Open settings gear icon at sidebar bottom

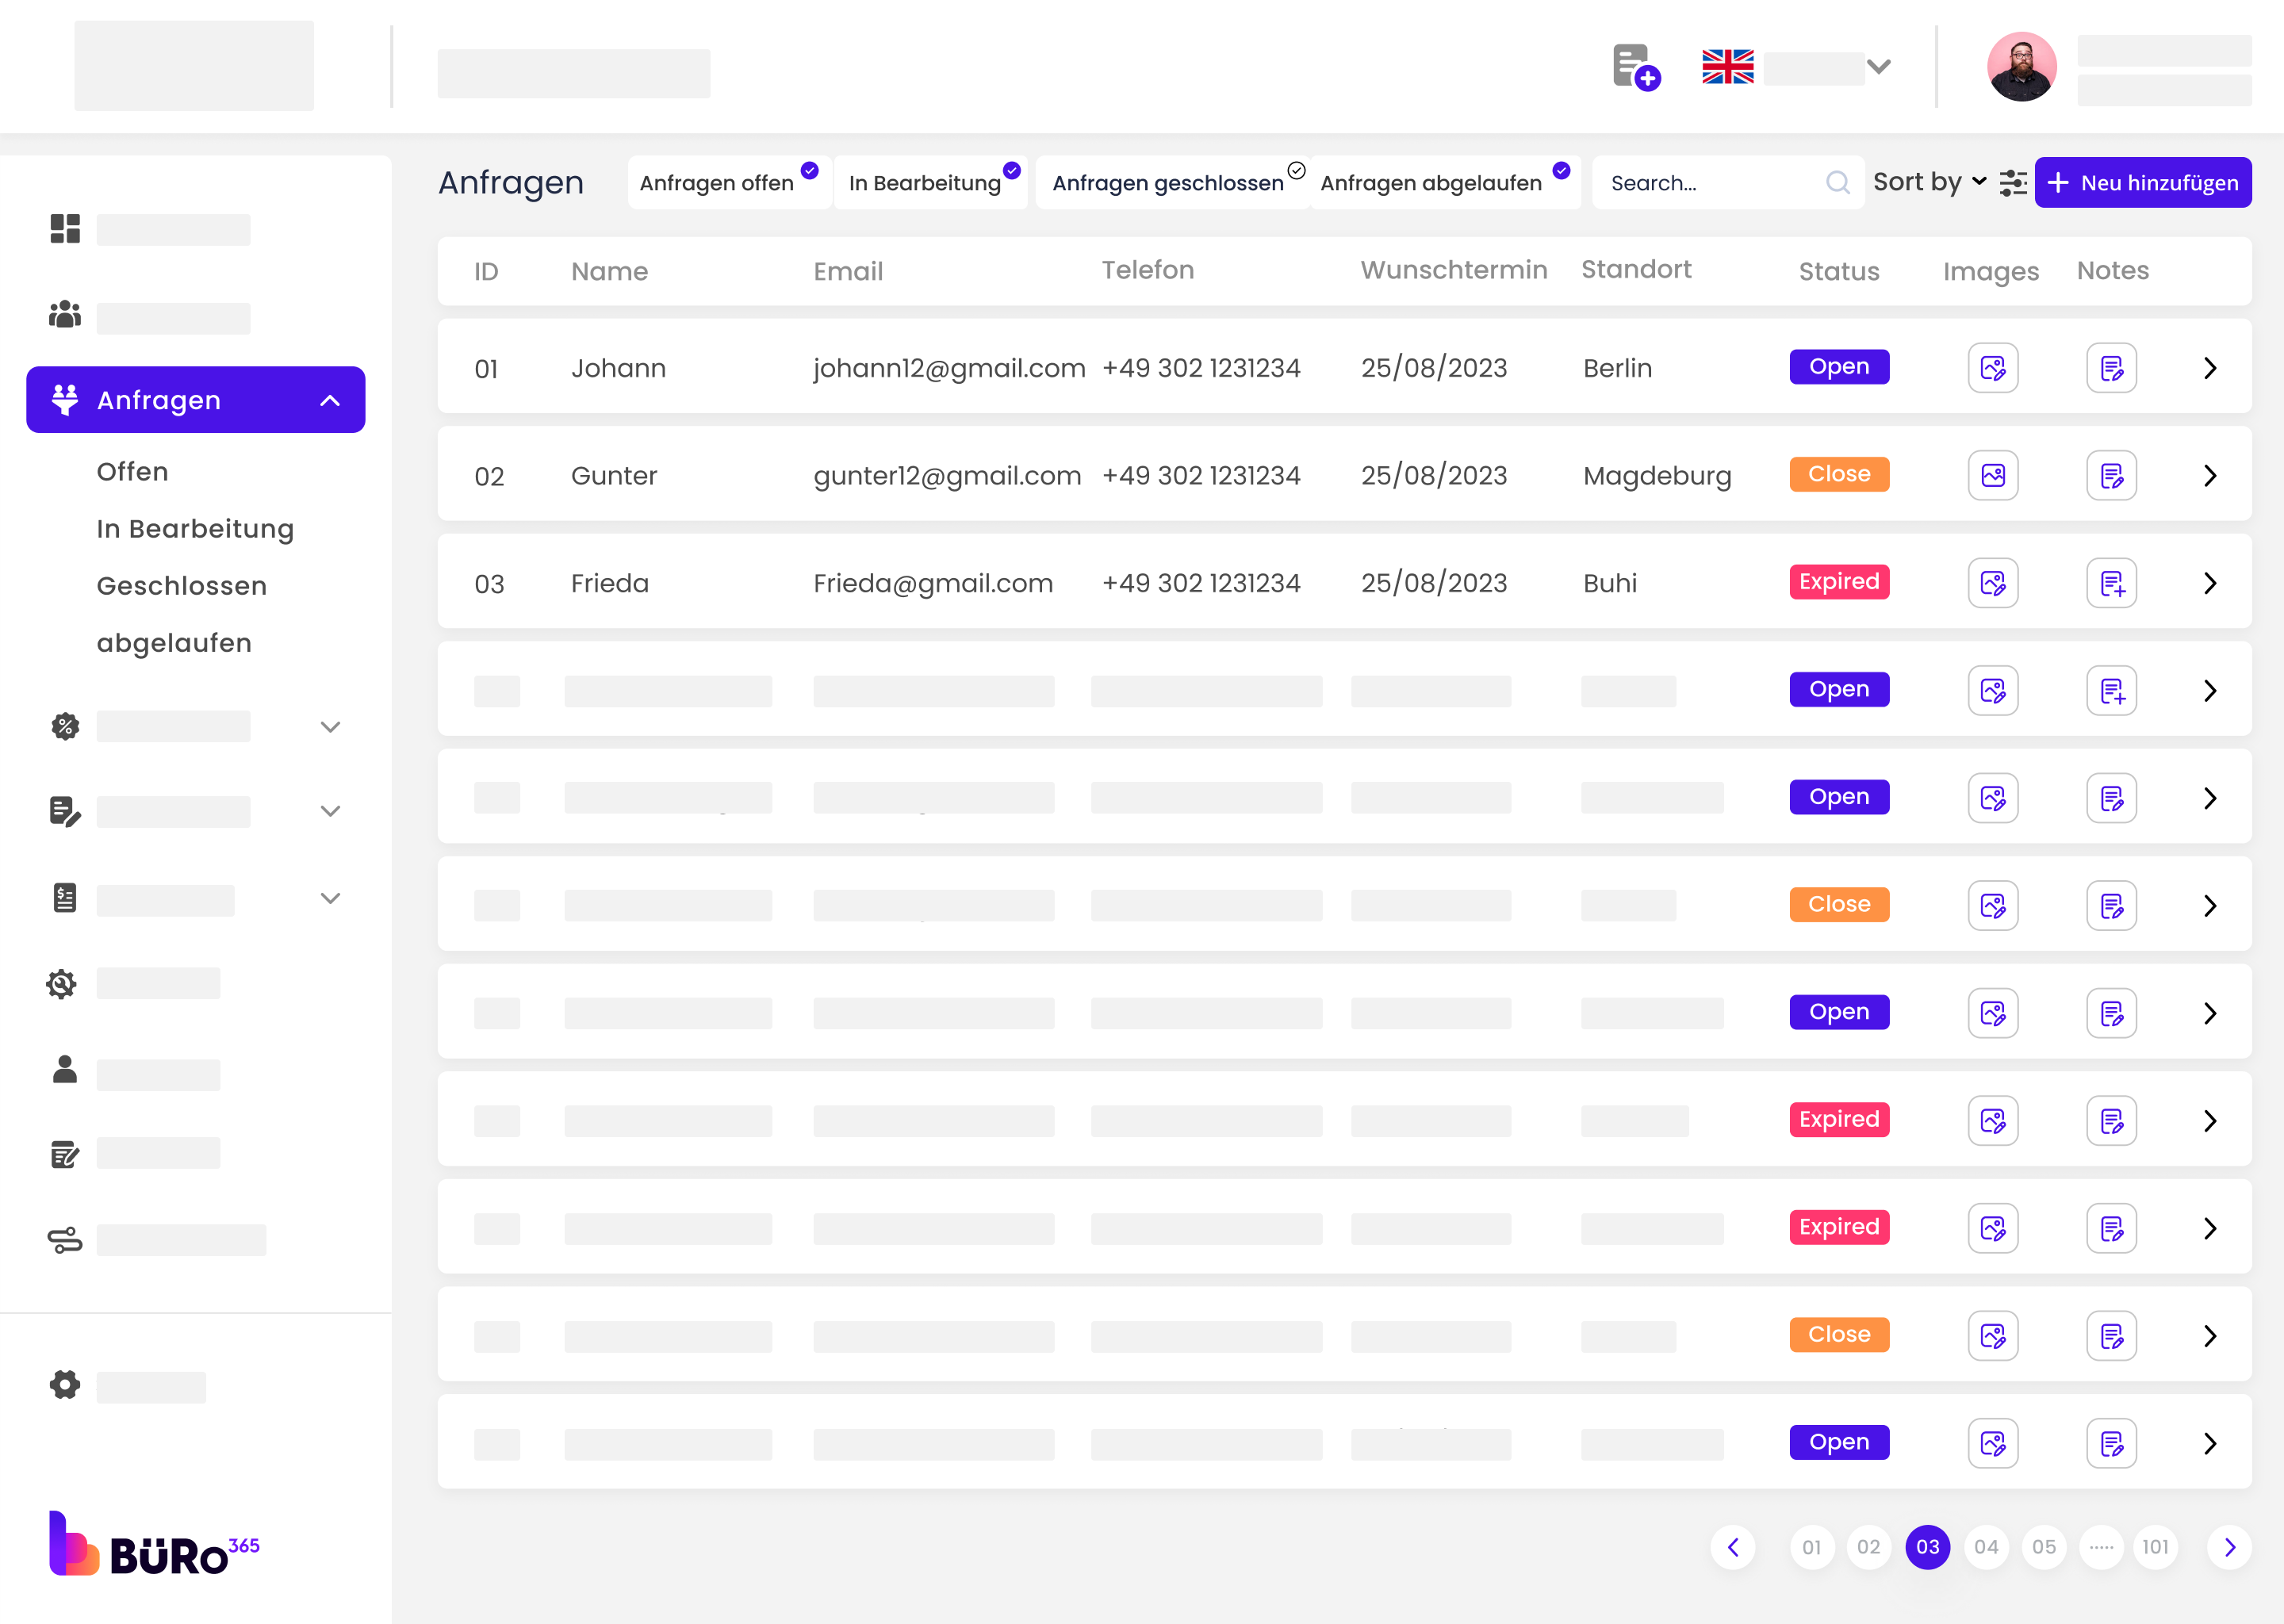click(x=65, y=1385)
